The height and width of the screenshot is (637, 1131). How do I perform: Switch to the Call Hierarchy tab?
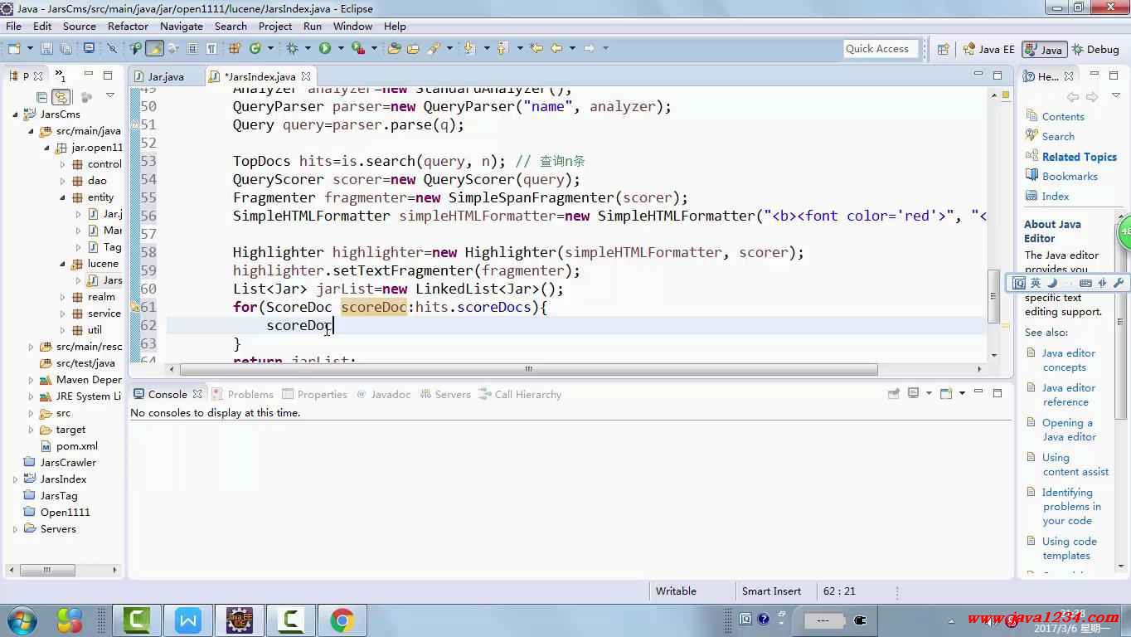[520, 394]
